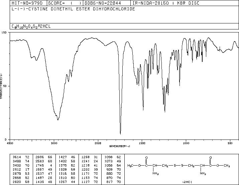Select the 3000 tick label on x-axis

(x=54, y=143)
